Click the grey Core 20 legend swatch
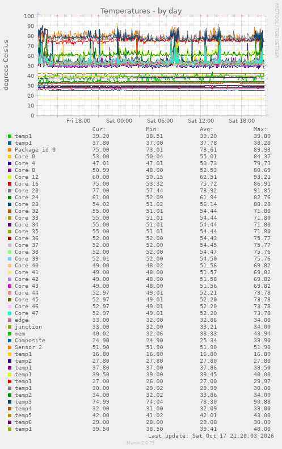This screenshot has width=282, height=449. point(10,191)
